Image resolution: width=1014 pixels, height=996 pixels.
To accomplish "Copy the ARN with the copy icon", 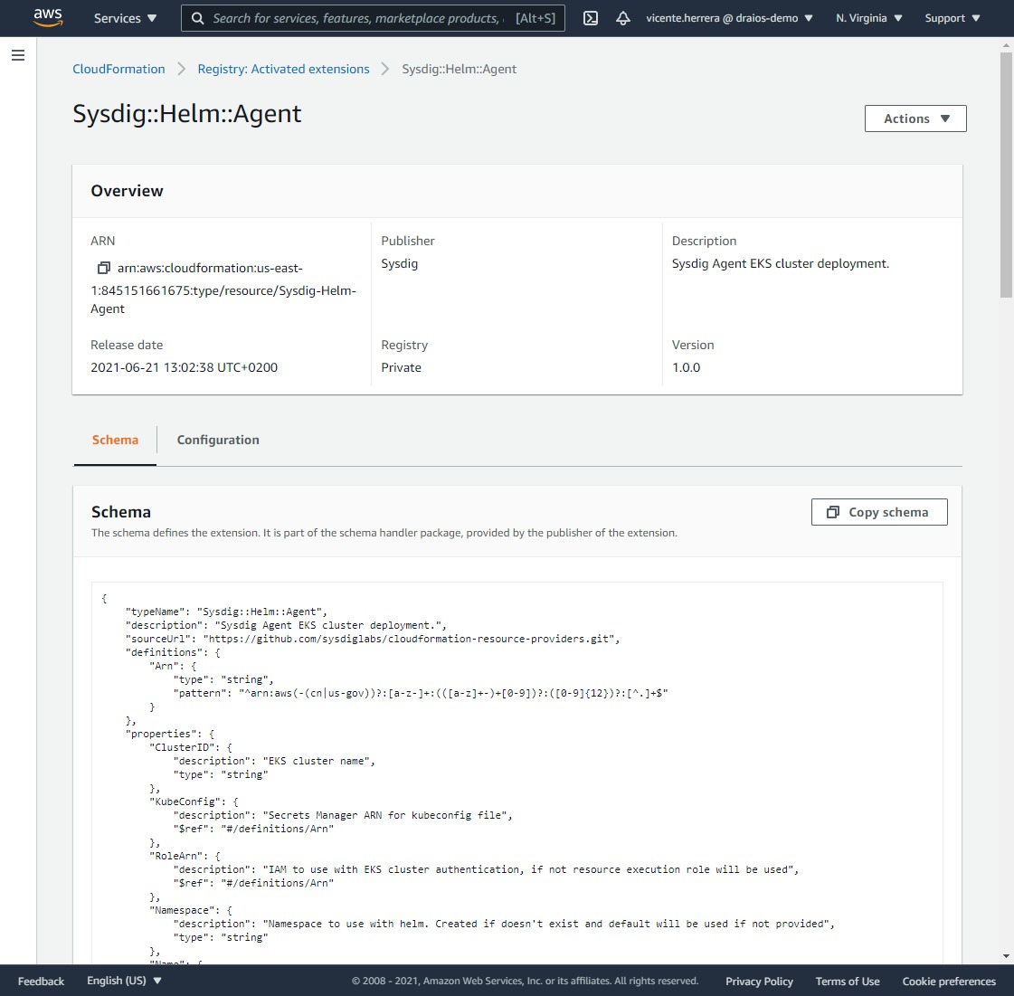I will coord(103,268).
